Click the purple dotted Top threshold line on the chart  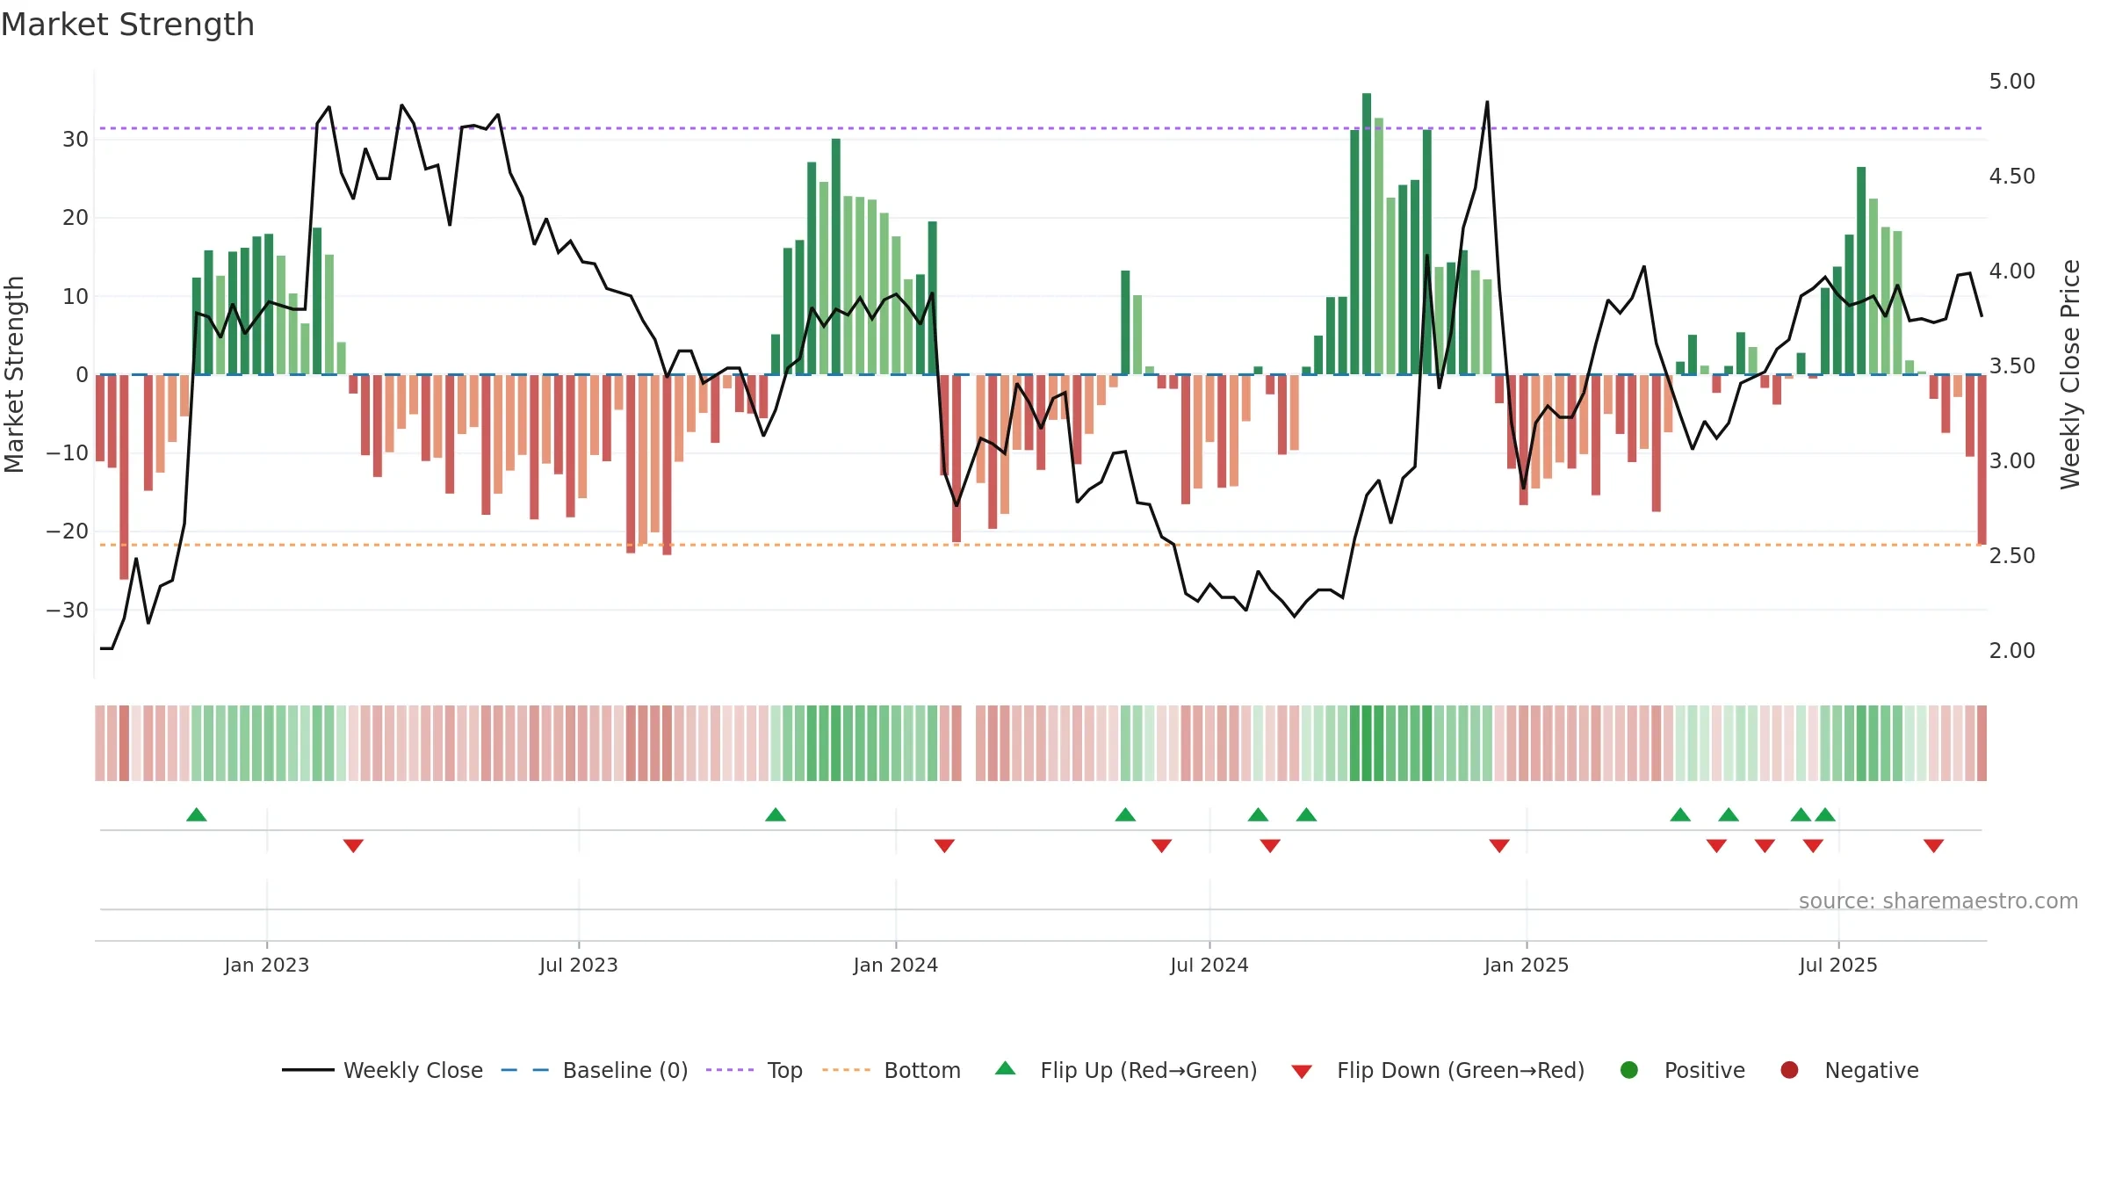1041,128
